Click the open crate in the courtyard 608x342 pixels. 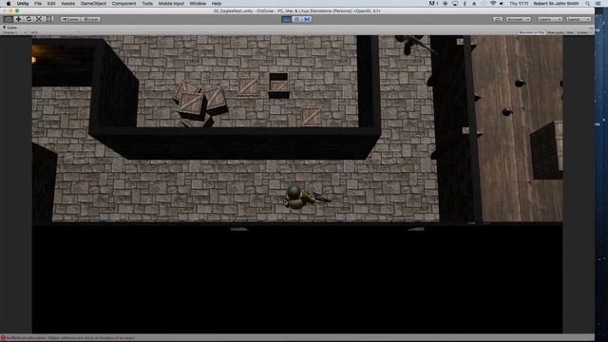click(278, 85)
